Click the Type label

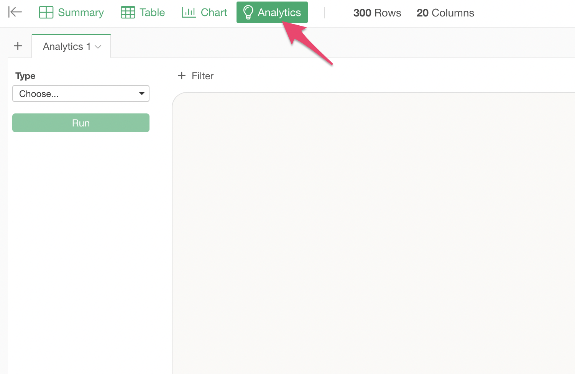click(x=25, y=76)
